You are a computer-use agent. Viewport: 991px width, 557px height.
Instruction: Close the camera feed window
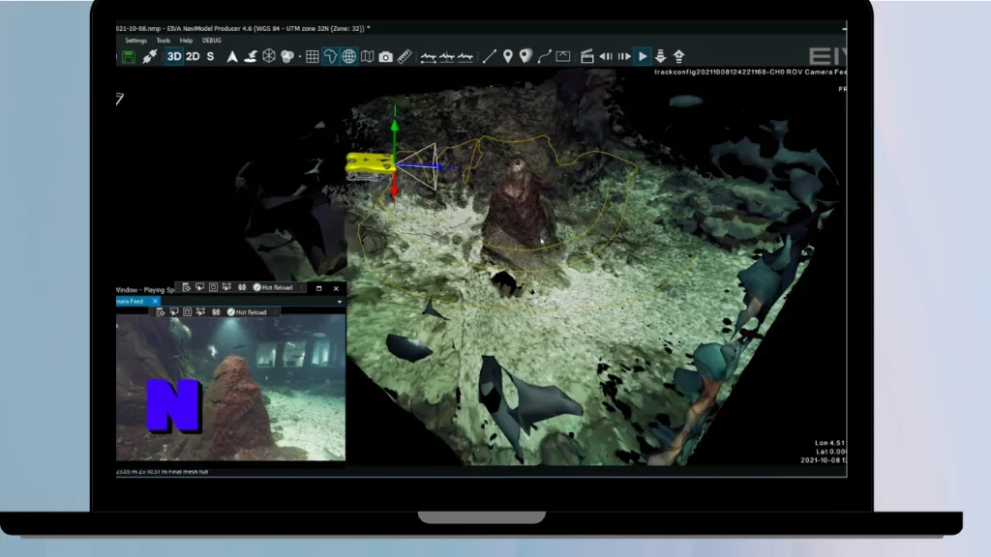coord(336,288)
